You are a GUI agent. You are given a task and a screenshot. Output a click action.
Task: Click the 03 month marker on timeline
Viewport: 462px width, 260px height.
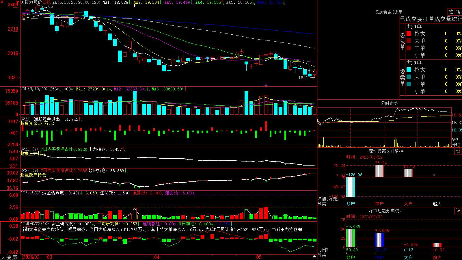pos(50,257)
